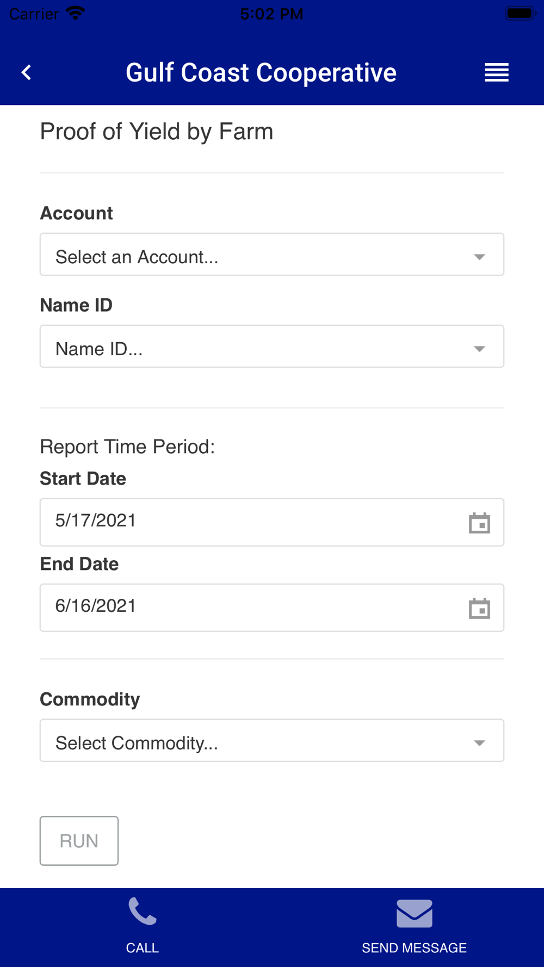Click the RUN button
544x967 pixels.
[x=79, y=841]
